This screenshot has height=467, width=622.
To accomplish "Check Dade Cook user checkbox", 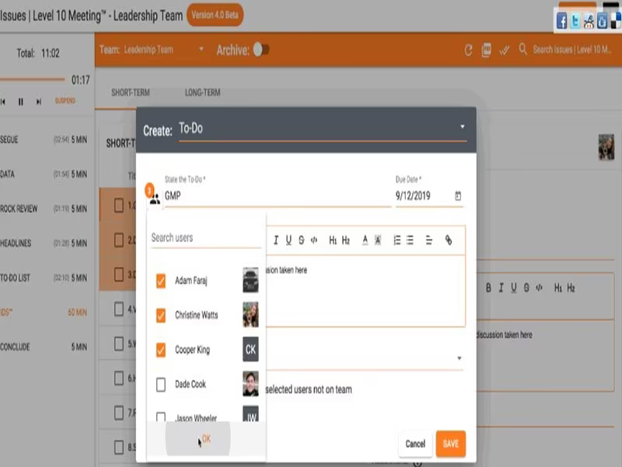I will pos(161,384).
